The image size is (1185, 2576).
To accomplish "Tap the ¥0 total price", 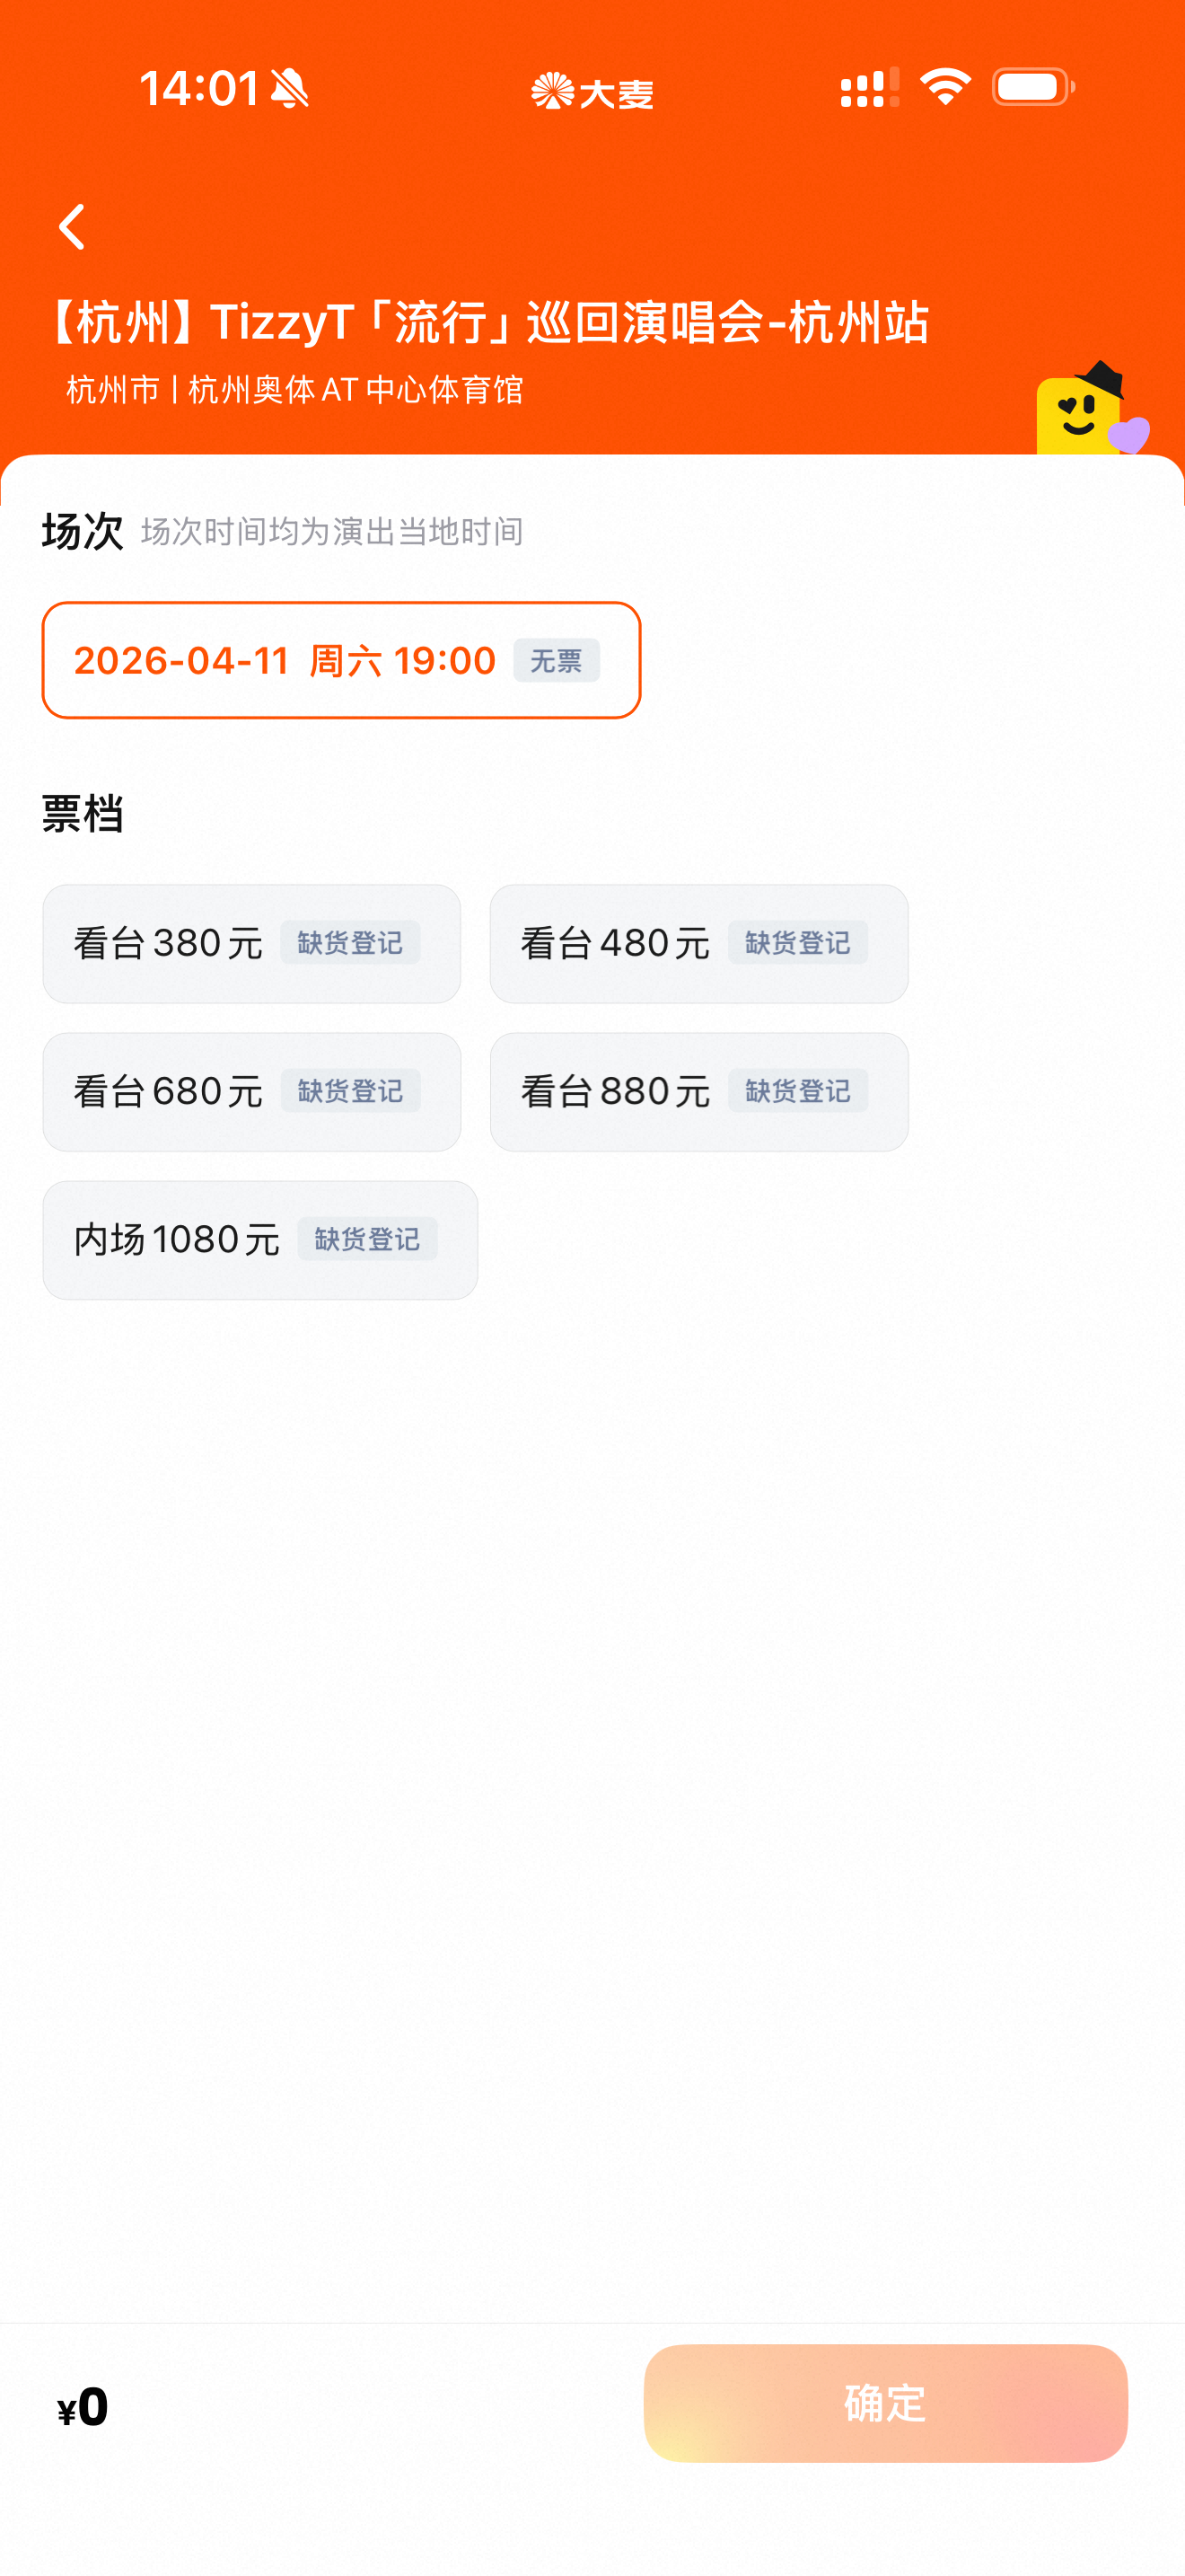I will point(83,2406).
